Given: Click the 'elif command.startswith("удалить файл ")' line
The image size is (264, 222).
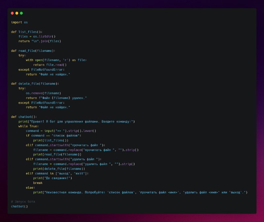Looking at the screenshot, I should click(63, 159).
